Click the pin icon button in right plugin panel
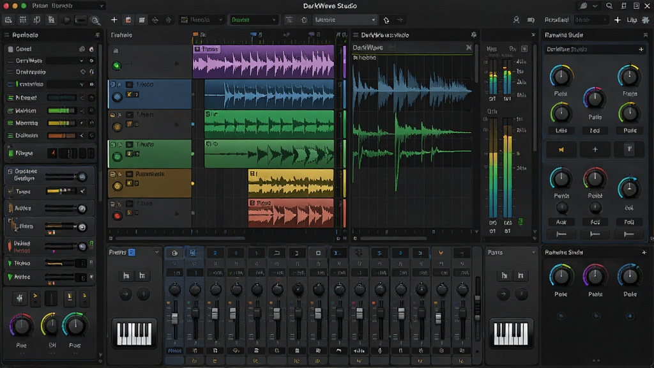654x368 pixels. tap(629, 149)
